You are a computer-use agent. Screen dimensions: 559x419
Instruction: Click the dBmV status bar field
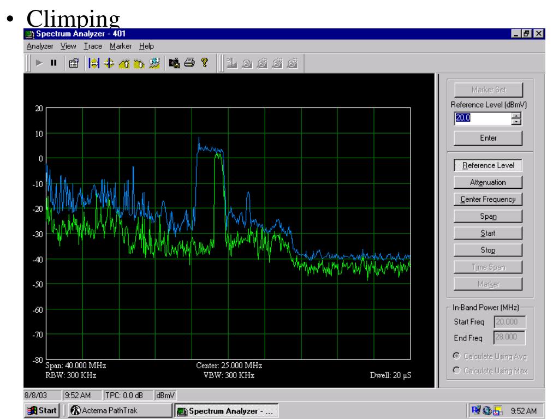click(165, 395)
